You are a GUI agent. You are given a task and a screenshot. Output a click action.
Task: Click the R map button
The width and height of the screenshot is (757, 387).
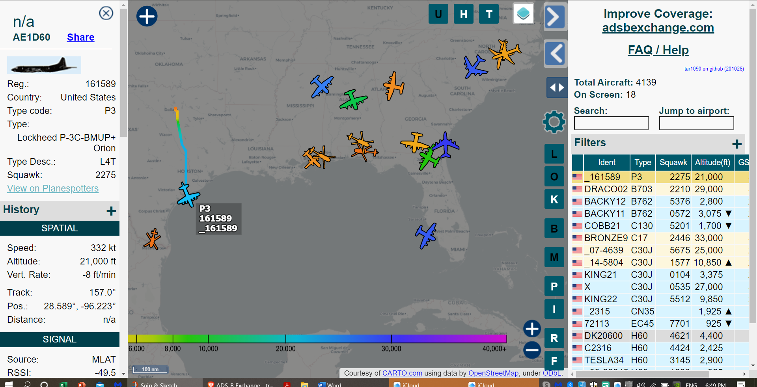[554, 338]
